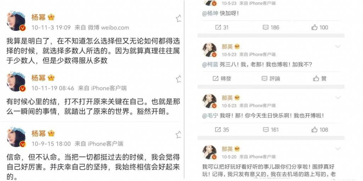Star the 10-11-19 08:46 post
The image size is (363, 181).
tap(179, 79)
